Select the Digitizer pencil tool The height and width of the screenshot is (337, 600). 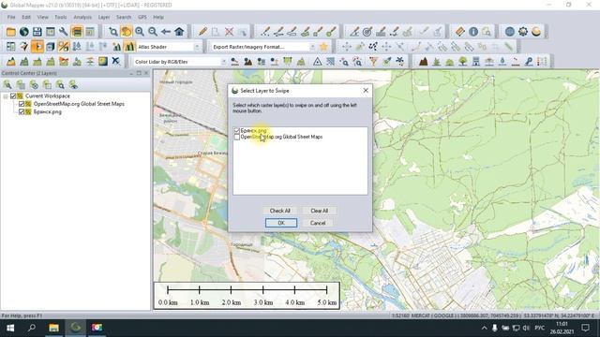click(202, 32)
